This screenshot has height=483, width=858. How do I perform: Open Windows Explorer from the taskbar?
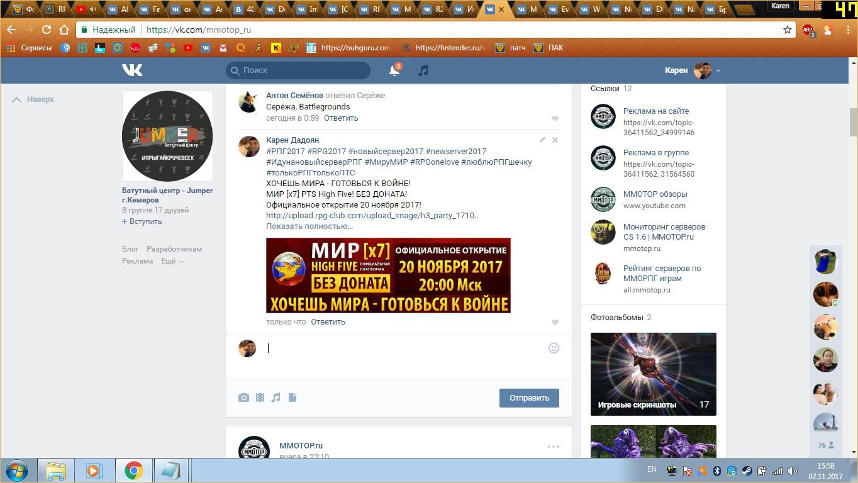[x=56, y=470]
